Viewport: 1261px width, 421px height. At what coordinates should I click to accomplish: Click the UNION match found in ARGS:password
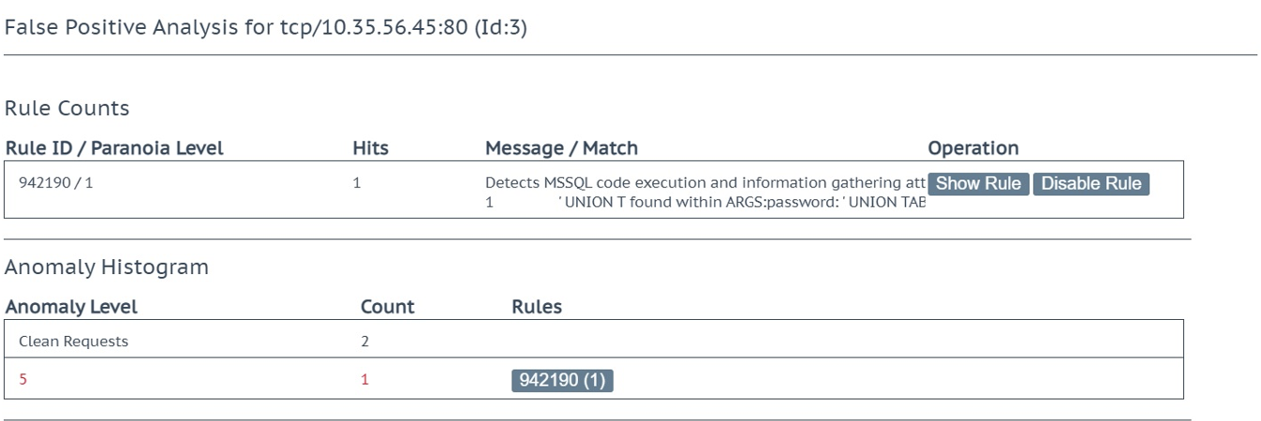pyautogui.click(x=740, y=202)
